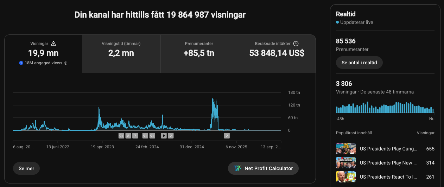Image resolution: width=444 pixels, height=187 pixels.
Task: Click the 9+ marker closest to the play-icon marker
Action: [152, 136]
